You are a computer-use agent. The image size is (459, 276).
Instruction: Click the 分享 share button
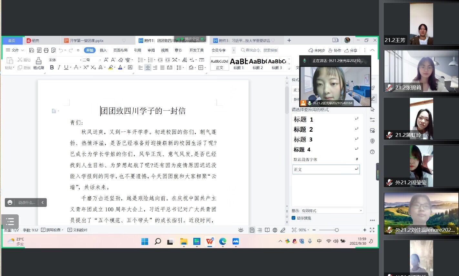coord(351,50)
